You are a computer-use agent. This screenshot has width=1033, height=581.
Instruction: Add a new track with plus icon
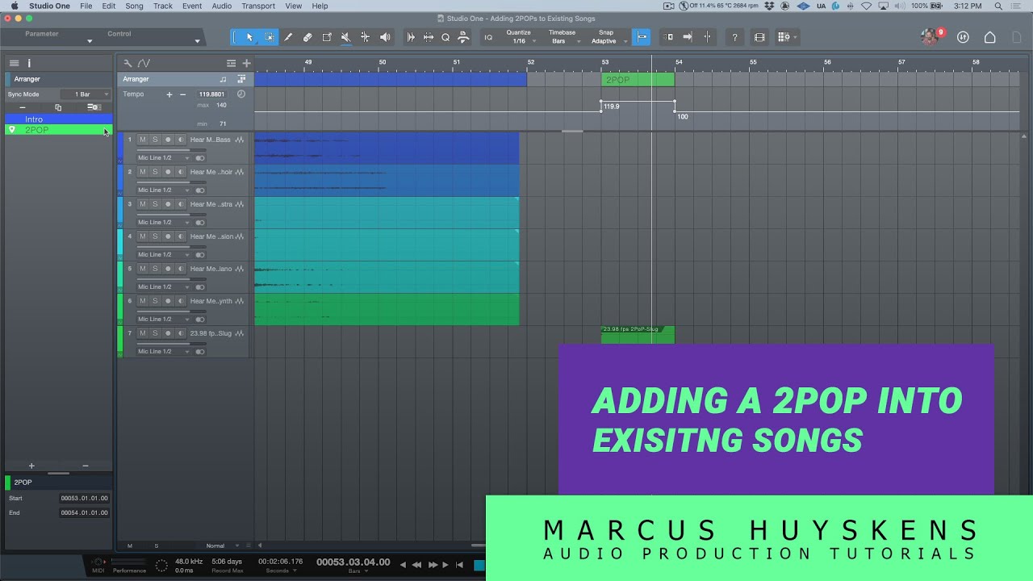pyautogui.click(x=246, y=63)
